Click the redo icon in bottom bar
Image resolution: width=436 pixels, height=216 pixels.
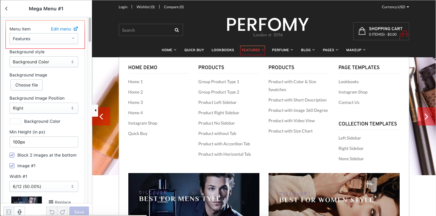point(62,212)
